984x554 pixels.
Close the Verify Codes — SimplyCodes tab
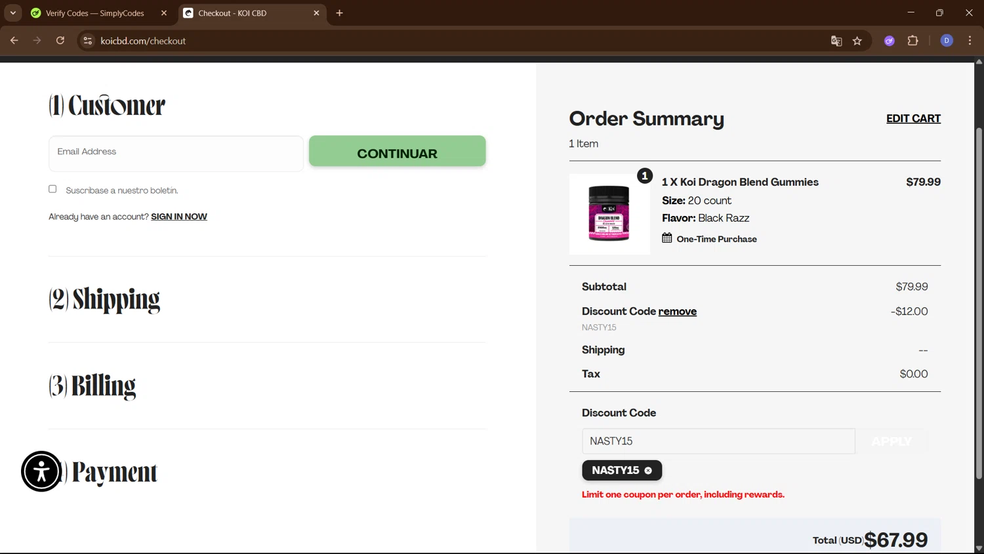[164, 13]
